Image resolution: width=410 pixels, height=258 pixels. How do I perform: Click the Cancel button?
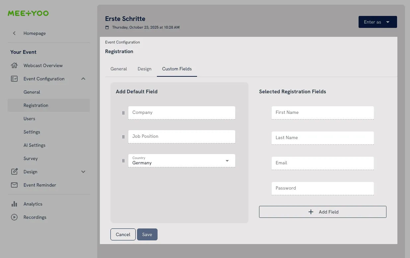123,234
